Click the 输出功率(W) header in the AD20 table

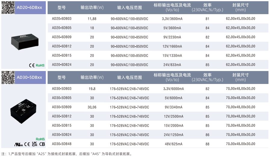point(92,8)
